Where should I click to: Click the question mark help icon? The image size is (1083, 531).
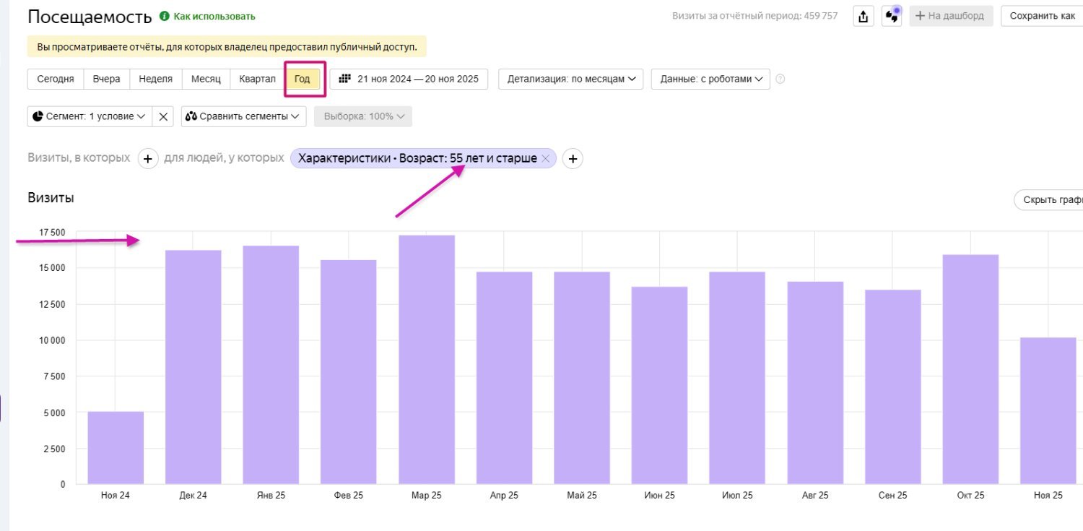[x=780, y=79]
